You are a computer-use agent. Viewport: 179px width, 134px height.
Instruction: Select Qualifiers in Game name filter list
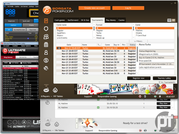click(x=61, y=33)
